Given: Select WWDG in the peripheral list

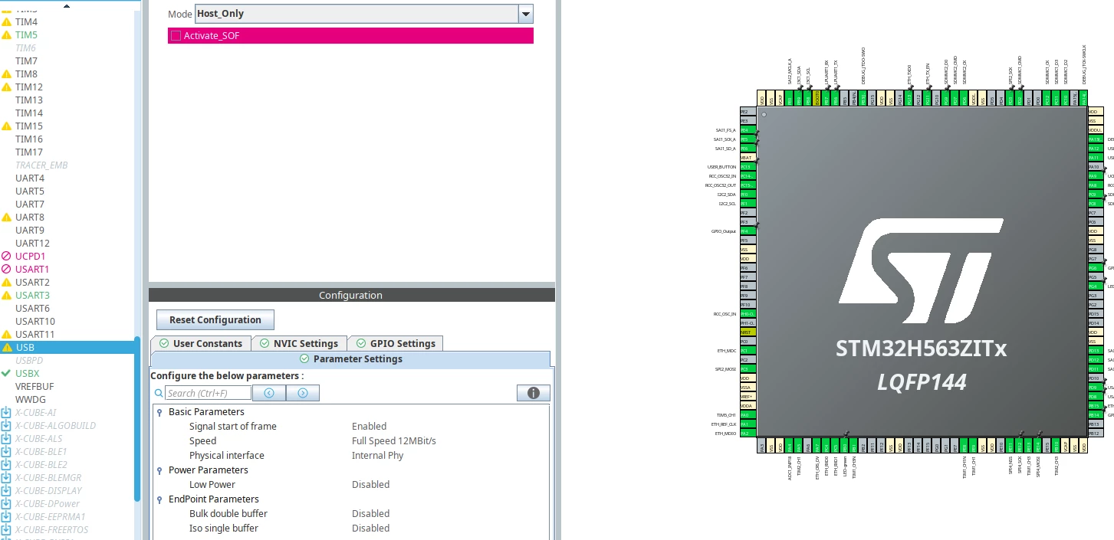Looking at the screenshot, I should point(31,400).
